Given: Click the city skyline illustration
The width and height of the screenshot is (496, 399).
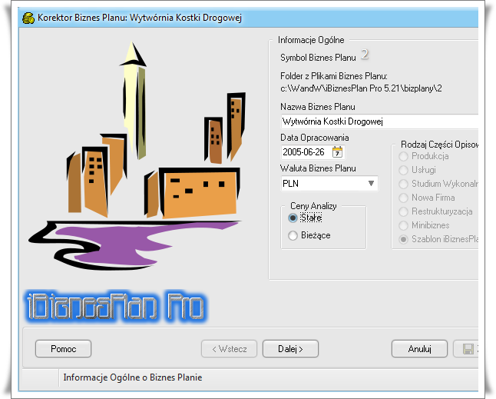Looking at the screenshot, I should point(132,154).
